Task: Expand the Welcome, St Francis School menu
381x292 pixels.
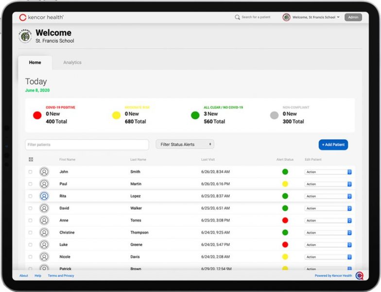Action: 316,18
